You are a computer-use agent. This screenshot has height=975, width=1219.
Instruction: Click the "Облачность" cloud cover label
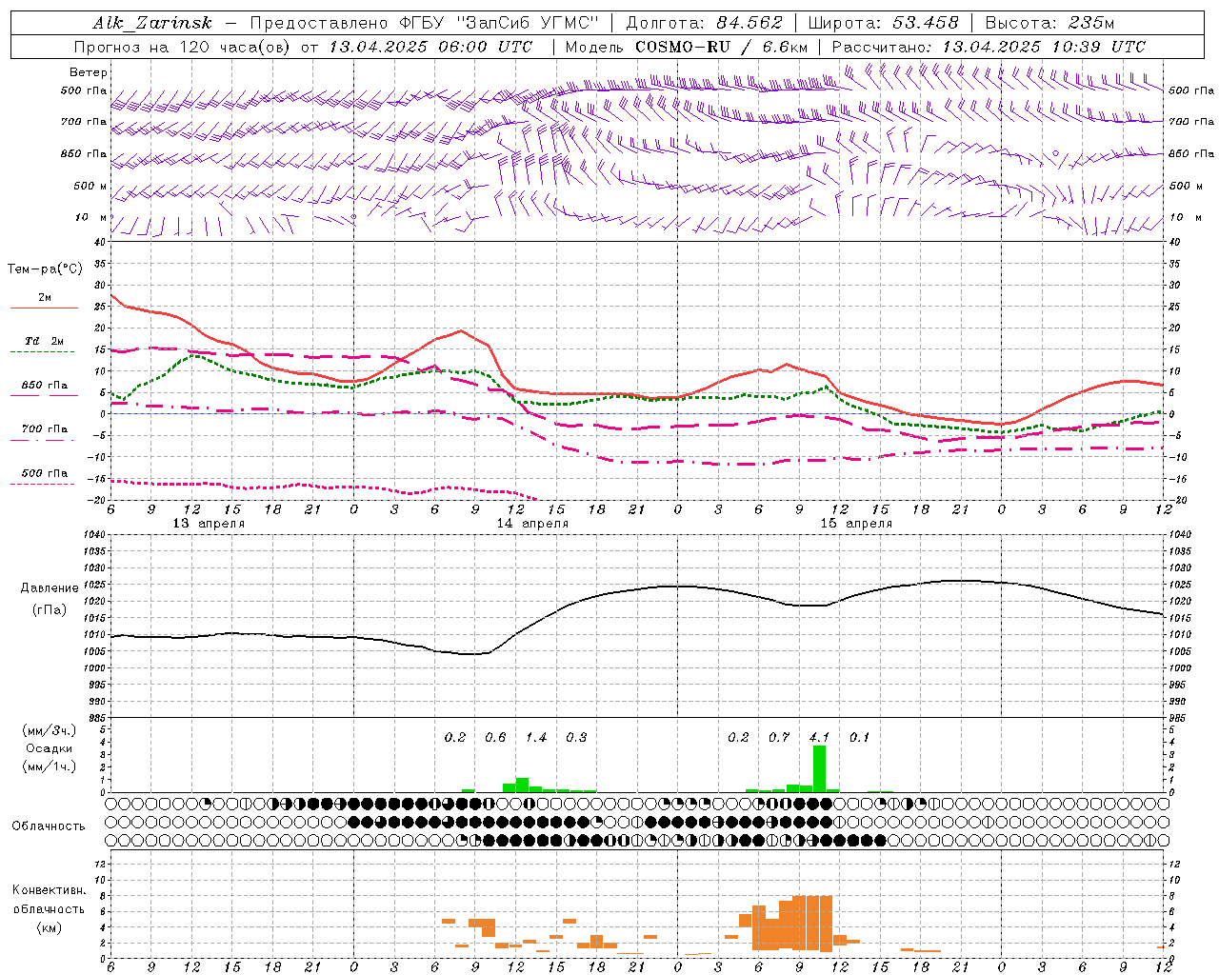(x=49, y=826)
